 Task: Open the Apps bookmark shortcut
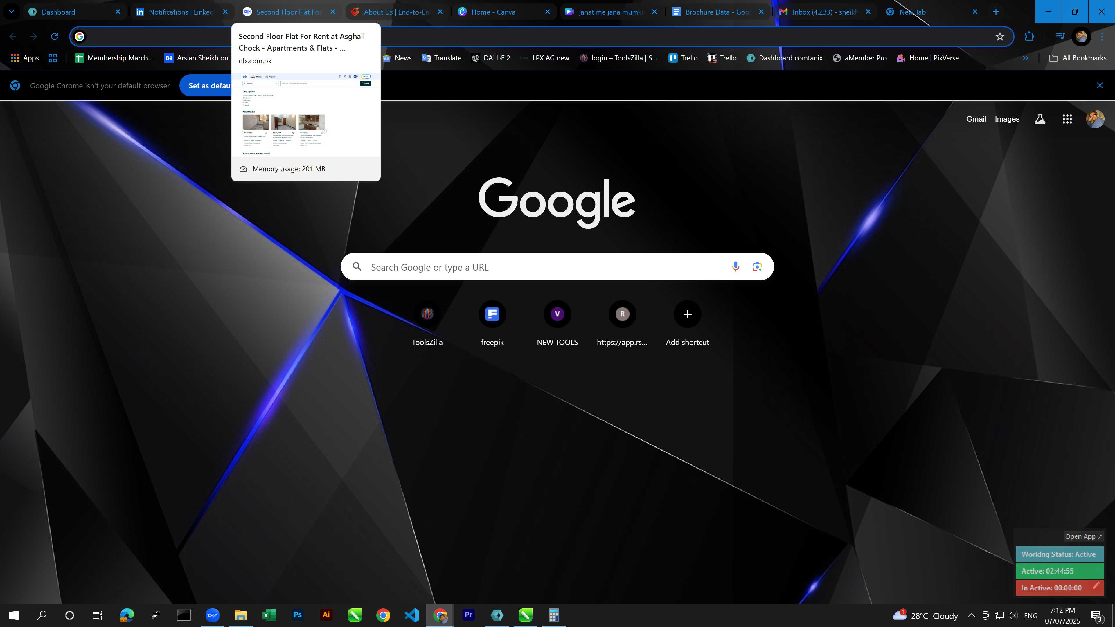click(25, 58)
